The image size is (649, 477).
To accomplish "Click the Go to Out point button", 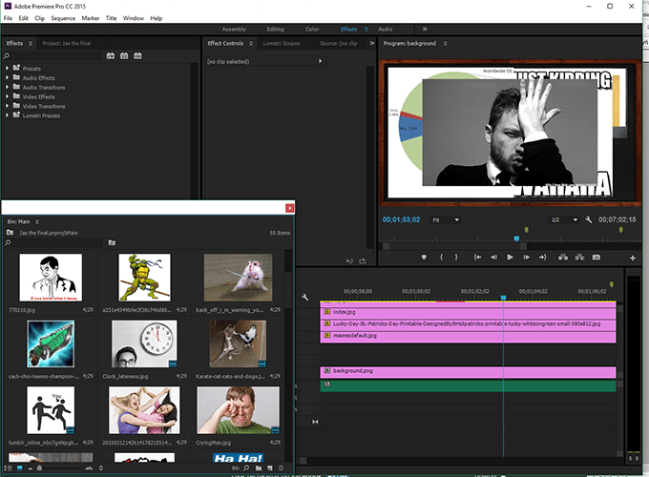I will pyautogui.click(x=543, y=258).
